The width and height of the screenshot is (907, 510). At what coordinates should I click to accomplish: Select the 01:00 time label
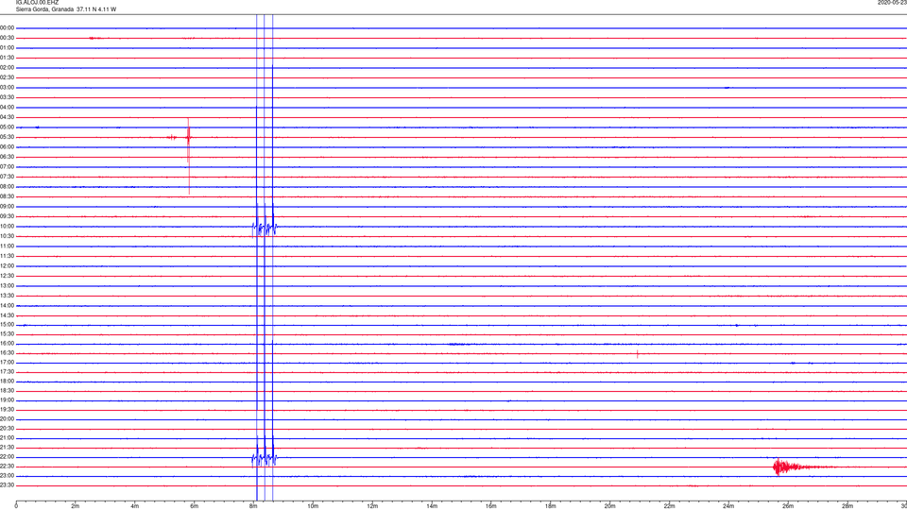tap(7, 47)
